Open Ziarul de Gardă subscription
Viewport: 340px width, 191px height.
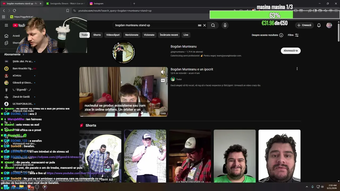point(20,97)
